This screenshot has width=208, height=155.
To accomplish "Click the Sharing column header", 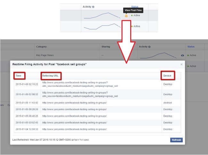I will tap(106, 47).
